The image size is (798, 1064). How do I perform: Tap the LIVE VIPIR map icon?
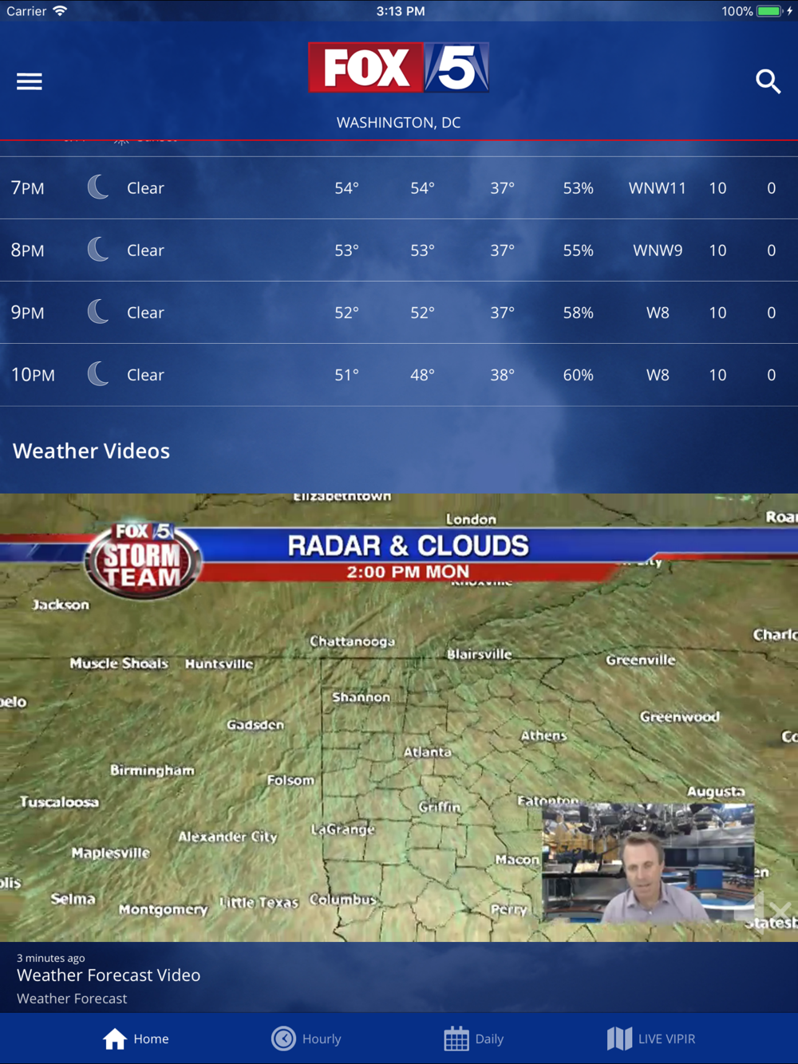pyautogui.click(x=619, y=1038)
